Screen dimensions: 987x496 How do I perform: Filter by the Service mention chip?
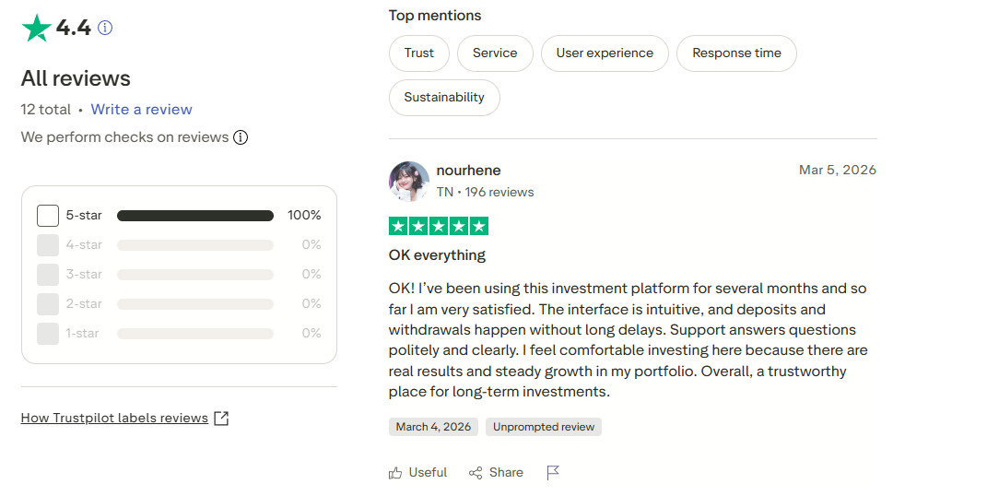495,53
